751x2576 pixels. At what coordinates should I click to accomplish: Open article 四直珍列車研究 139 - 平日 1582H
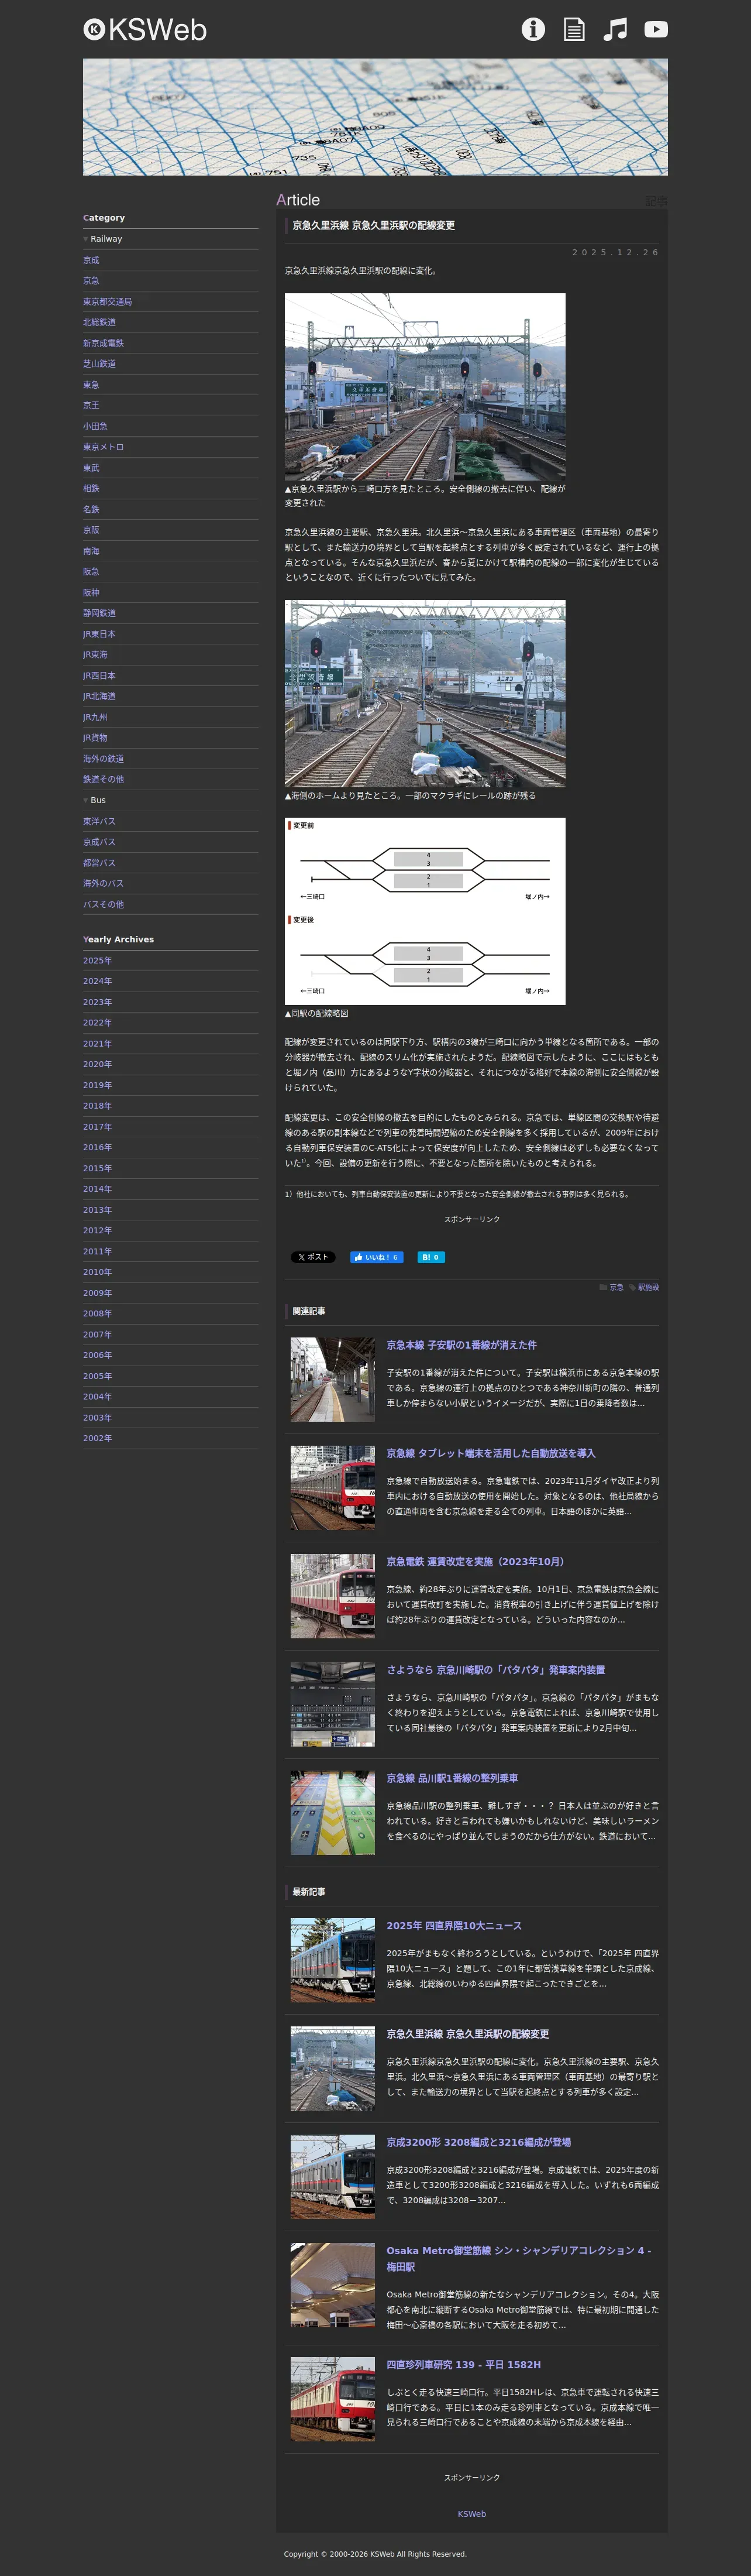pyautogui.click(x=463, y=2365)
